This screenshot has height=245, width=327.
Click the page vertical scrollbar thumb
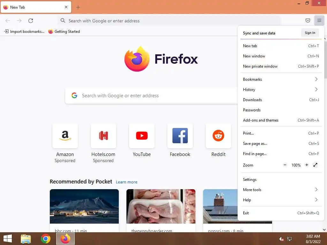[x=325, y=59]
